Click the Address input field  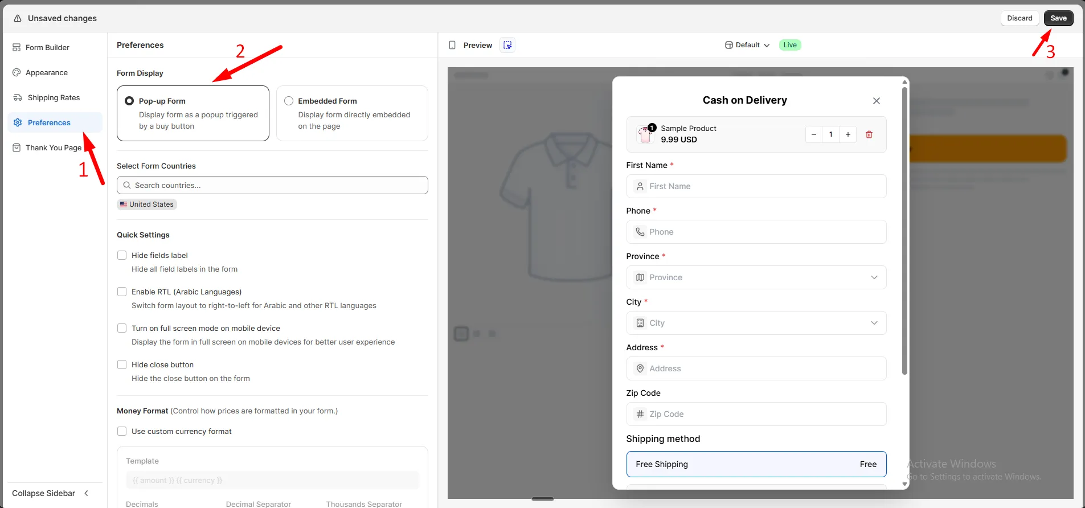[756, 368]
